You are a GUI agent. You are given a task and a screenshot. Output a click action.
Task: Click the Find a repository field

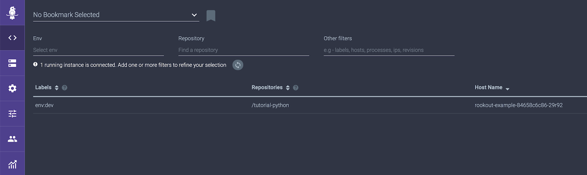tap(244, 50)
